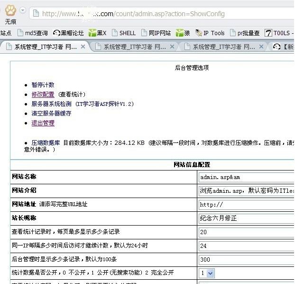
Task: Open the 黑帽论坛 bookmark
Action: (x=68, y=33)
